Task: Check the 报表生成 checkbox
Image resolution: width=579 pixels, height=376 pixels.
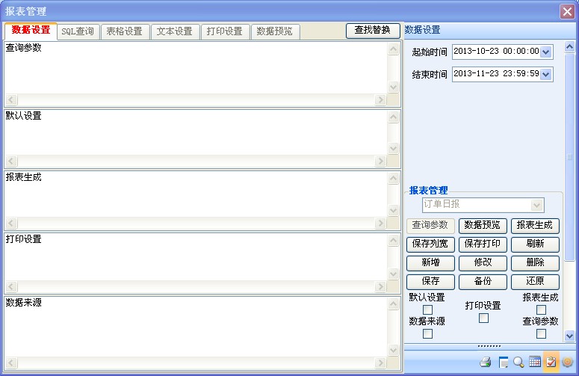Action: pyautogui.click(x=541, y=309)
